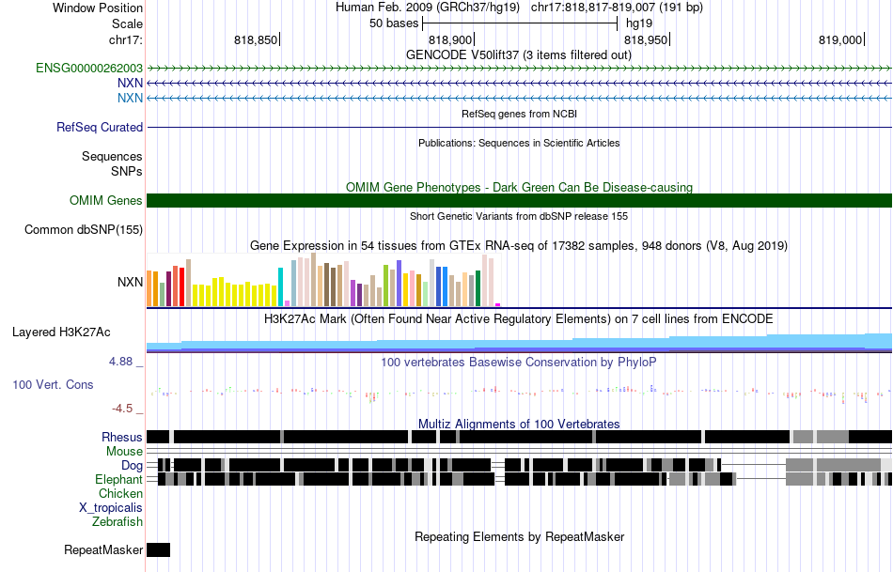The image size is (893, 572).
Task: Click the OMIM Genes track label
Action: 106,200
